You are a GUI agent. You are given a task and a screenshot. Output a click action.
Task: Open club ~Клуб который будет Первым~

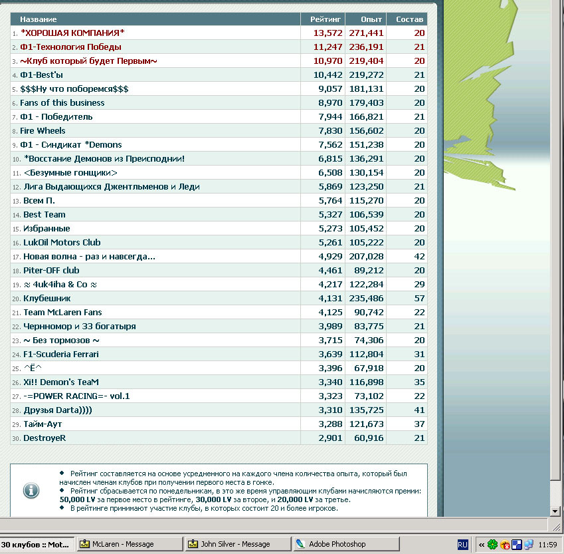point(88,61)
